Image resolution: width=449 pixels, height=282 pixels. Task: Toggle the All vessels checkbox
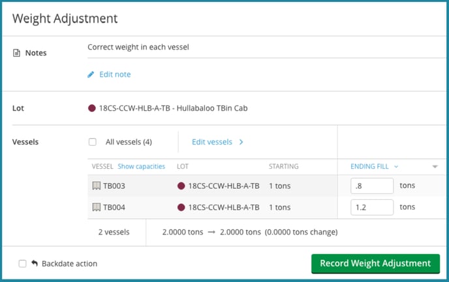[x=93, y=142]
